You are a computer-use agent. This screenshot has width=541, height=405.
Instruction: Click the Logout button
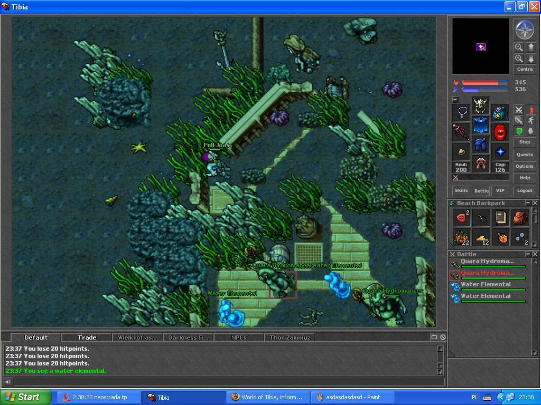[x=525, y=190]
